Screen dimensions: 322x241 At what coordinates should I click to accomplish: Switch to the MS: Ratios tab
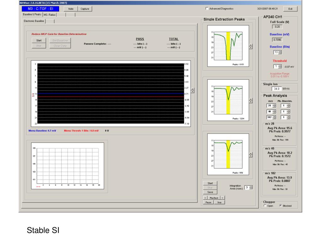coord(49,15)
